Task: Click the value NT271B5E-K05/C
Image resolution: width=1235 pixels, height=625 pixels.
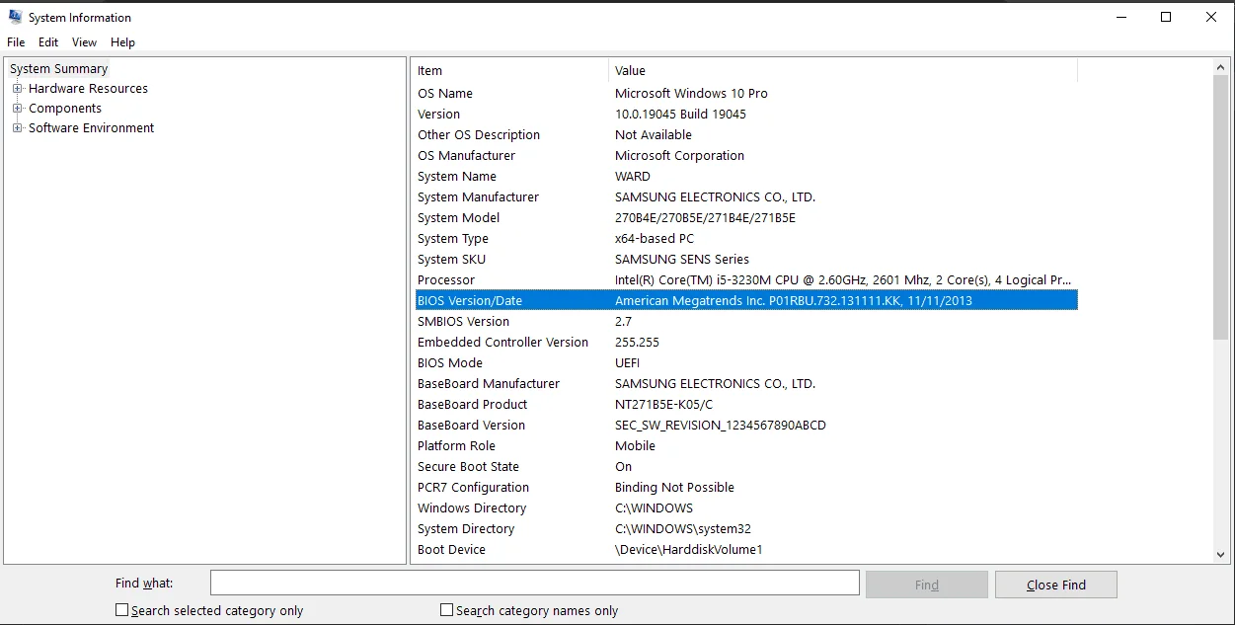Action: pyautogui.click(x=663, y=404)
